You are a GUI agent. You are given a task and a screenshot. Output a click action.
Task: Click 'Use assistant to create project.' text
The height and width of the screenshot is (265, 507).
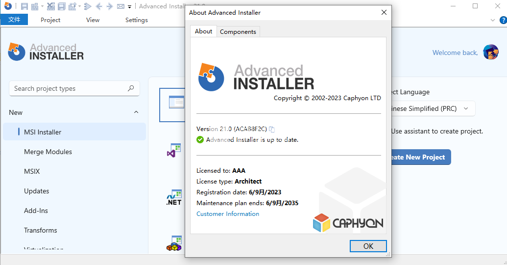click(437, 131)
